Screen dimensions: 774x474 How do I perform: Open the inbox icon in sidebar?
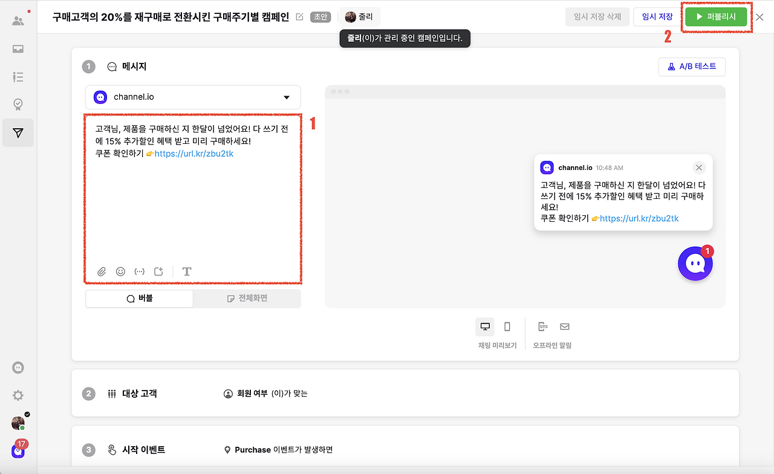(18, 49)
